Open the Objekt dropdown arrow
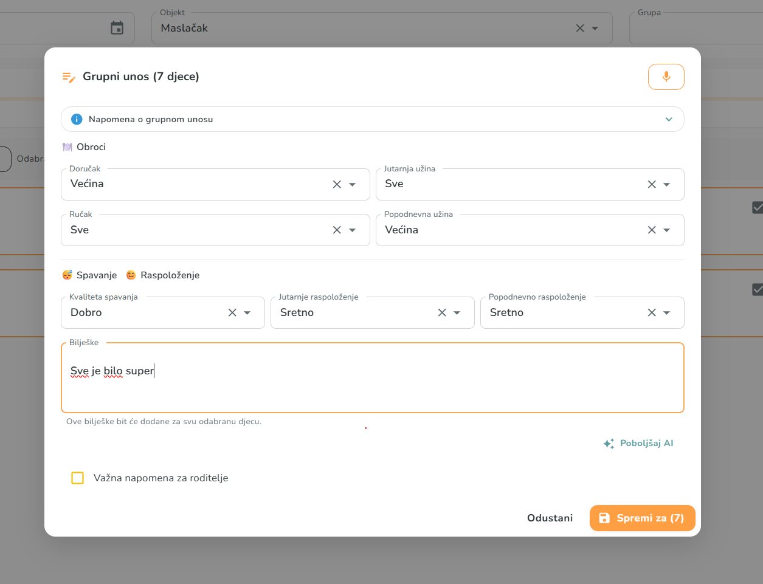Screen dimensions: 763x584 click(595, 28)
